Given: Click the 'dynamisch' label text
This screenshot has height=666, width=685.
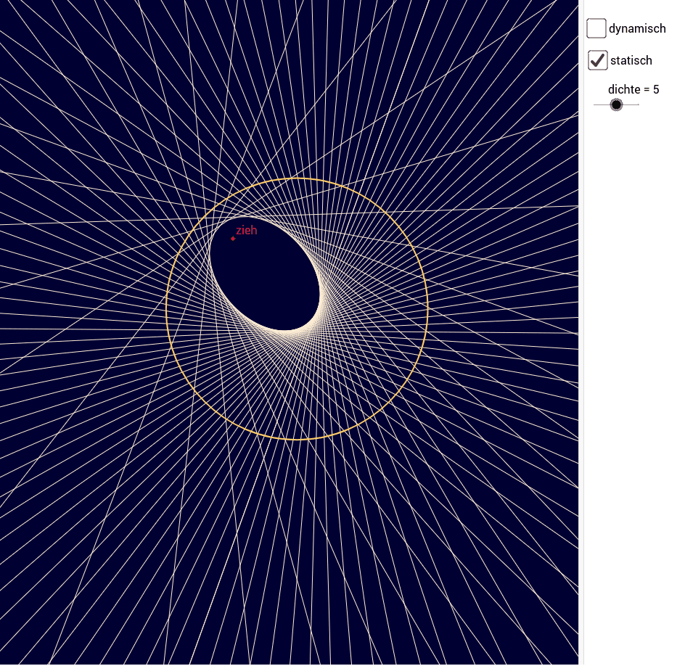Looking at the screenshot, I should coord(637,29).
